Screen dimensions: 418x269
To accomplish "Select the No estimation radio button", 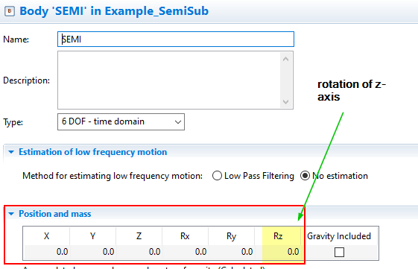I will pyautogui.click(x=305, y=176).
